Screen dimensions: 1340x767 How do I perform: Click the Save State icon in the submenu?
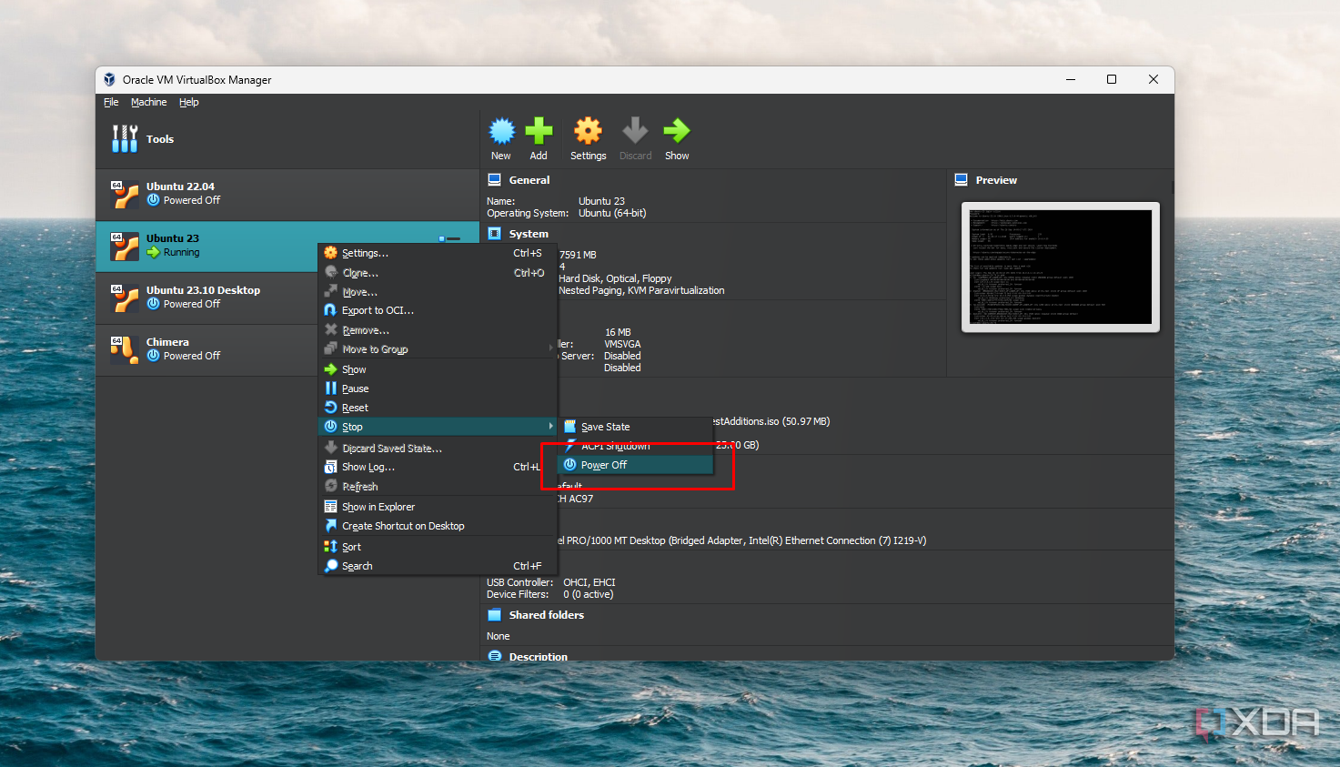tap(569, 426)
